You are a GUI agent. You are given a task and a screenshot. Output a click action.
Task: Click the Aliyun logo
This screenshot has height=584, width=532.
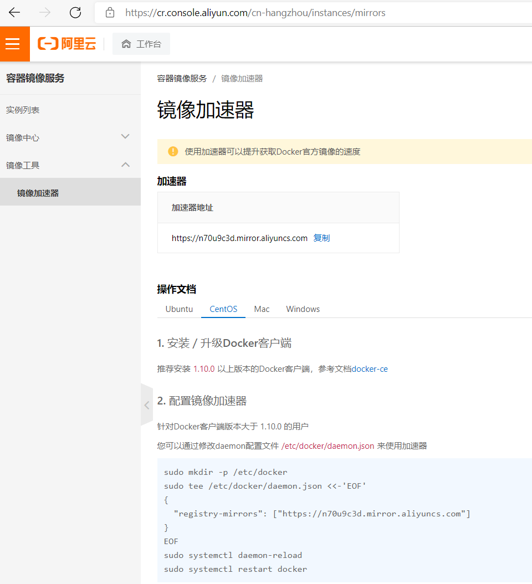[x=66, y=44]
